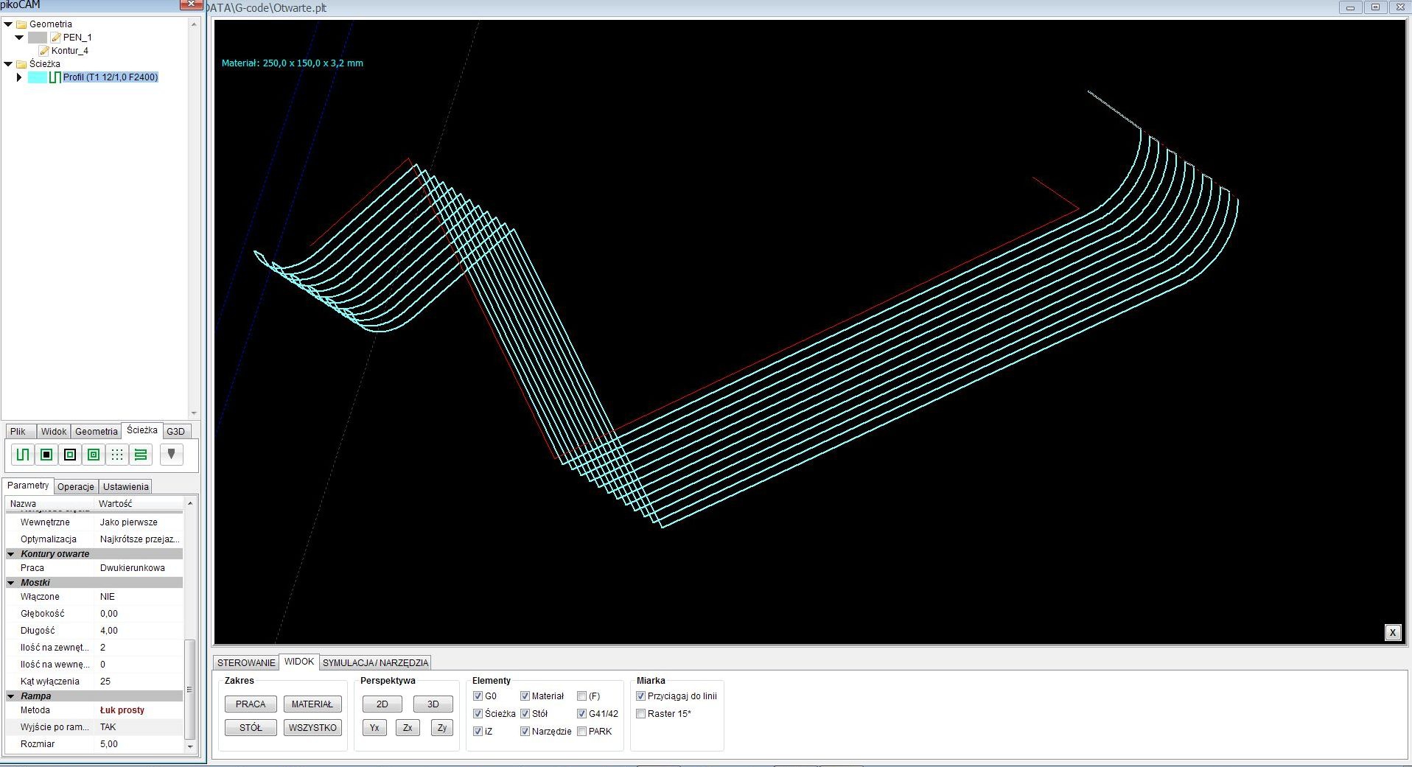The height and width of the screenshot is (767, 1412).
Task: Switch to 2D perspective
Action: click(382, 704)
